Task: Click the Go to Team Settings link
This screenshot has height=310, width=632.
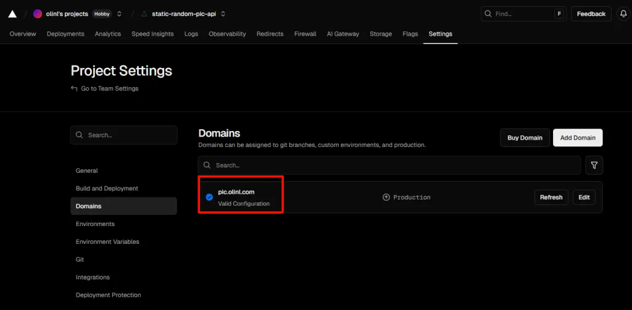Action: 109,88
